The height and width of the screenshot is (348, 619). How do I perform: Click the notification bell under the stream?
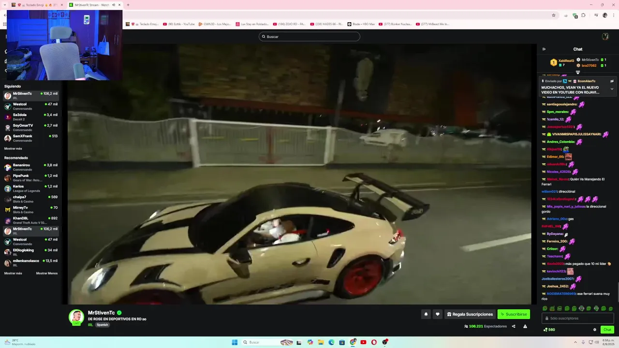[x=426, y=314]
